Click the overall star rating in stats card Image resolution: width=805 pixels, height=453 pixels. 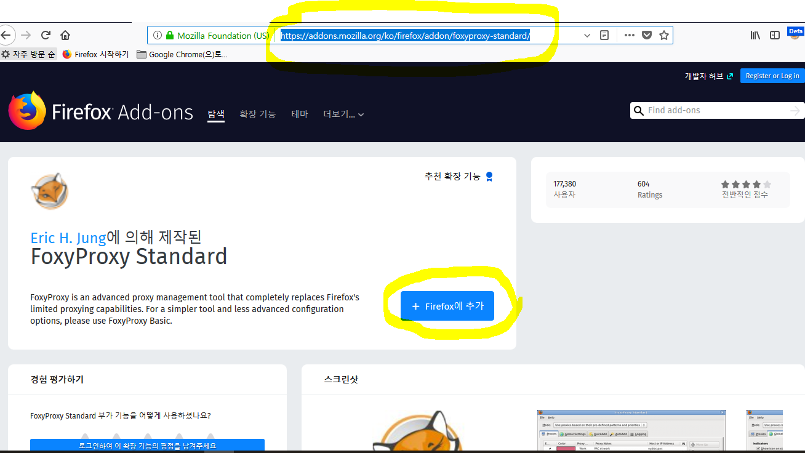pos(746,184)
